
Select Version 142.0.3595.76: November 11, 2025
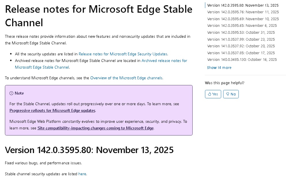(x=243, y=12)
